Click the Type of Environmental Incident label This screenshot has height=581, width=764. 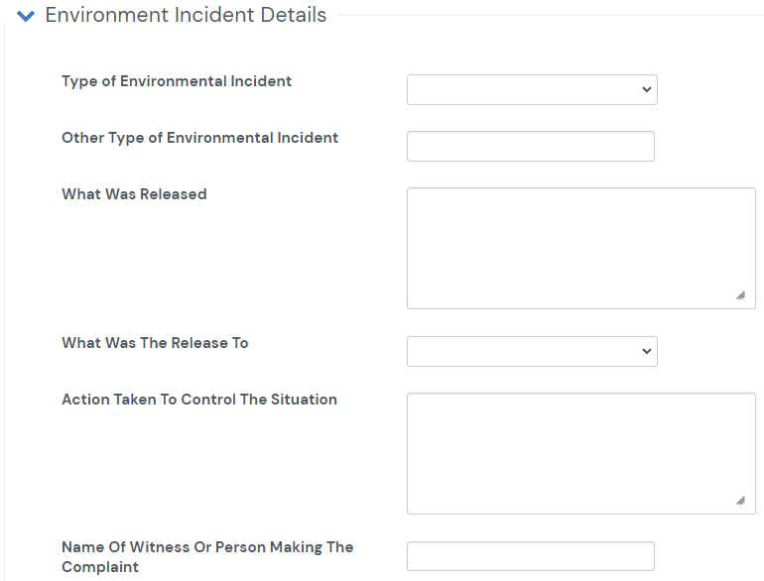tap(177, 81)
